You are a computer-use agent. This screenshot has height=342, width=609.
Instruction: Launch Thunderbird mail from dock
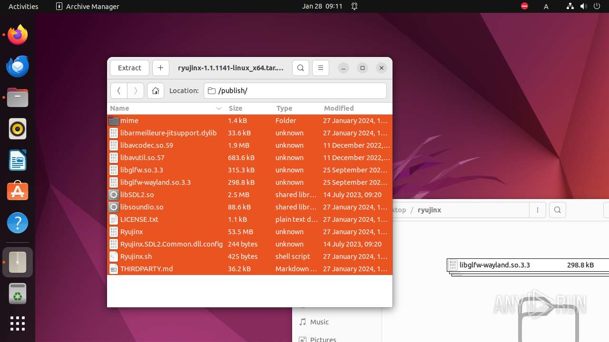18,66
